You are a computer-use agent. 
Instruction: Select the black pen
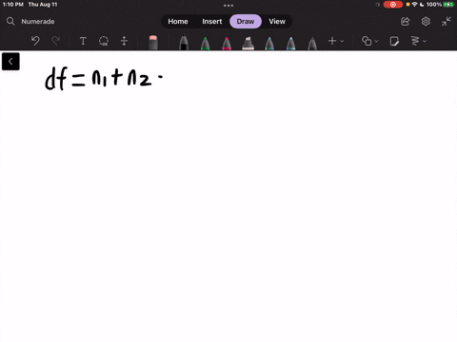pos(184,43)
